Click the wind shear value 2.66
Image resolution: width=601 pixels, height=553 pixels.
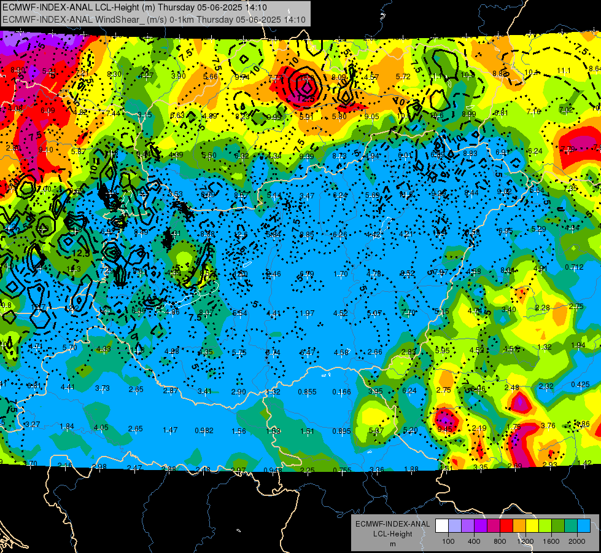(x=375, y=352)
